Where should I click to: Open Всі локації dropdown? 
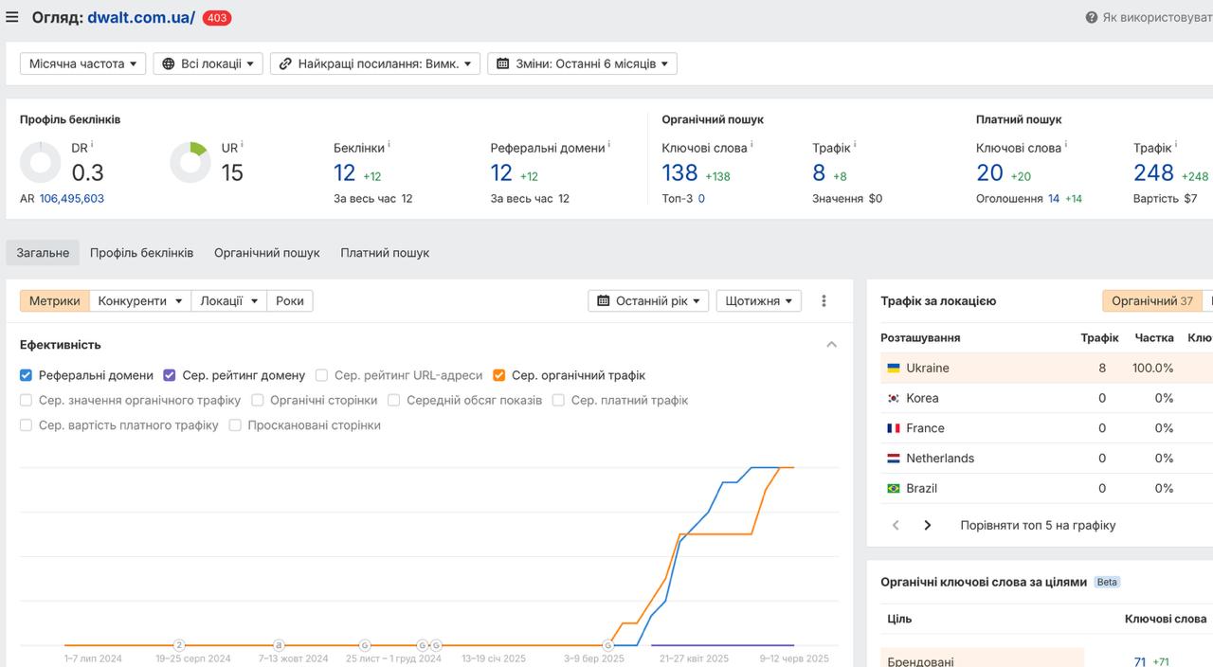pyautogui.click(x=208, y=63)
